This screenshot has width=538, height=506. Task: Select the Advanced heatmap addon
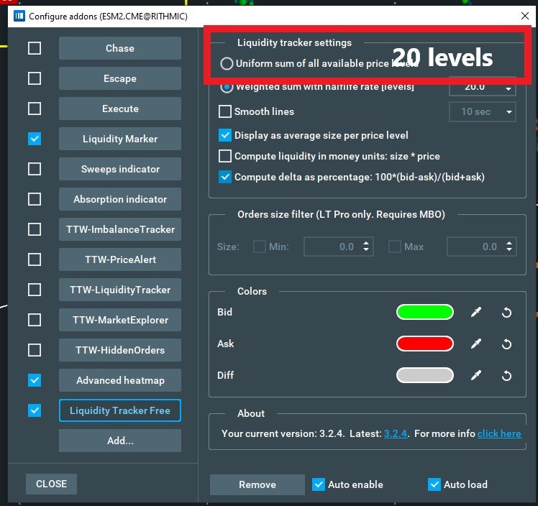tap(119, 380)
